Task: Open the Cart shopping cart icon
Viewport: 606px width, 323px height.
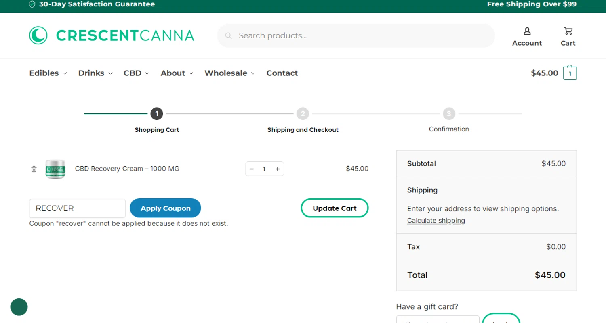Action: click(568, 31)
